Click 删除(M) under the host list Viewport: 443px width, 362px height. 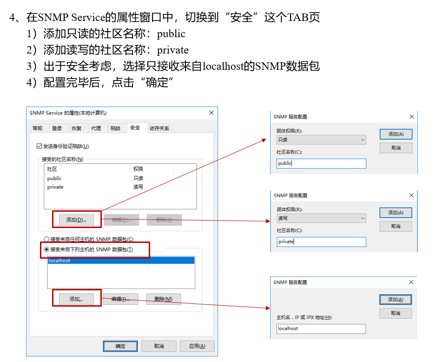(163, 299)
